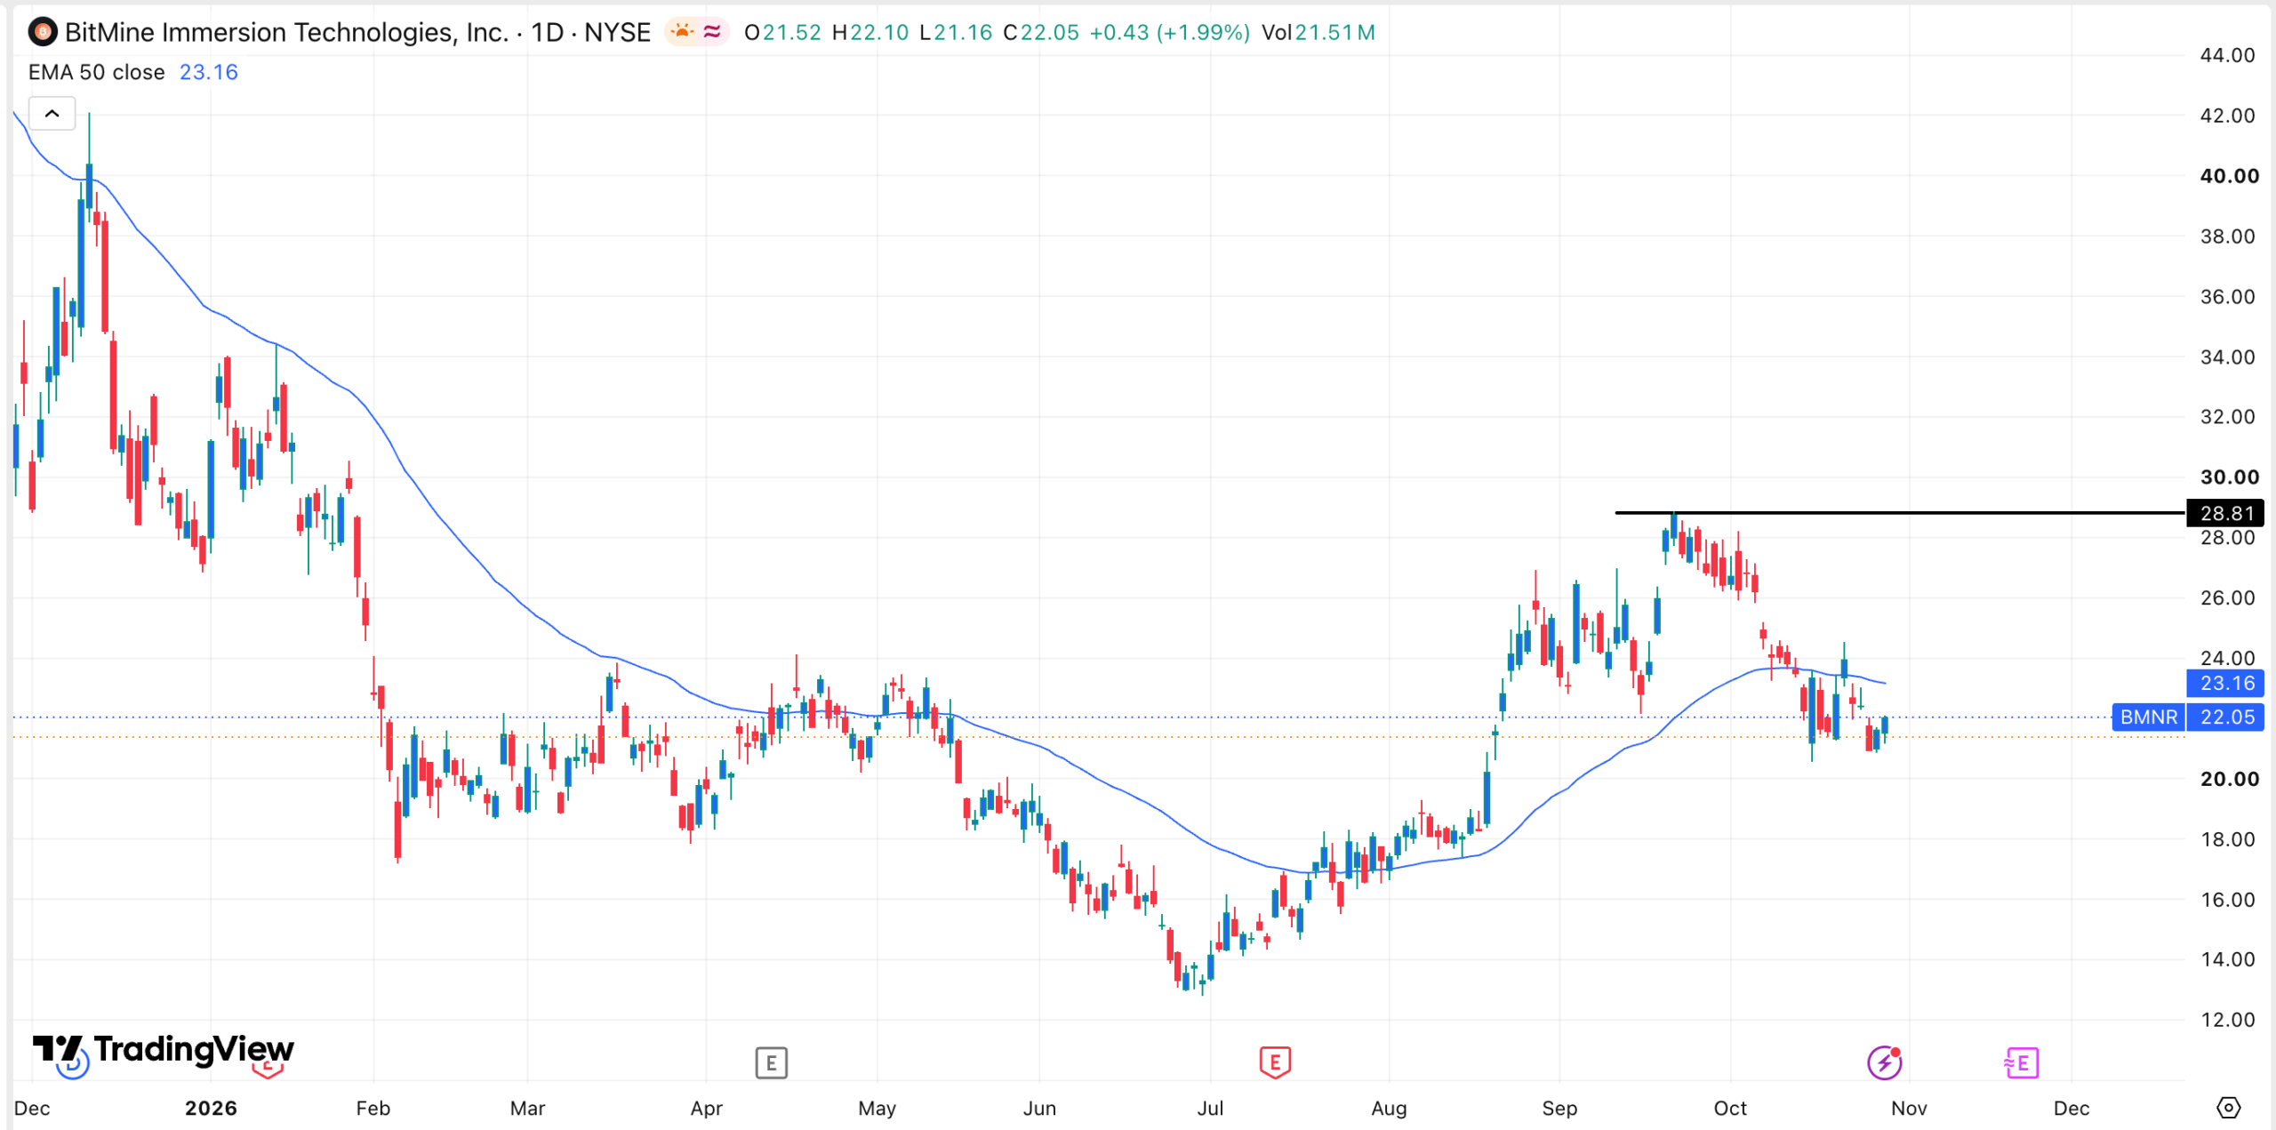Click the change value +0.43 (+1.99%)
This screenshot has height=1130, width=2276.
(1169, 33)
